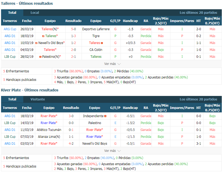222x172 pixels.
Task: Open ARG D1 link dated 03/03/19
Action: tap(10, 144)
